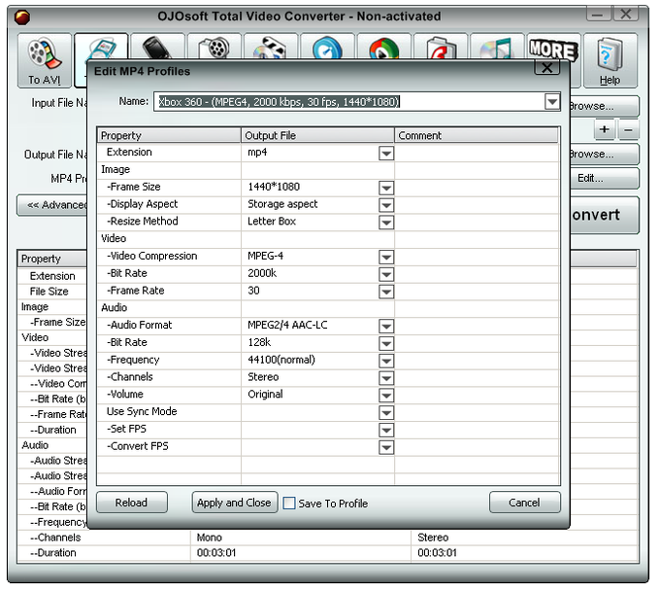Click the Original volume value

point(265,394)
